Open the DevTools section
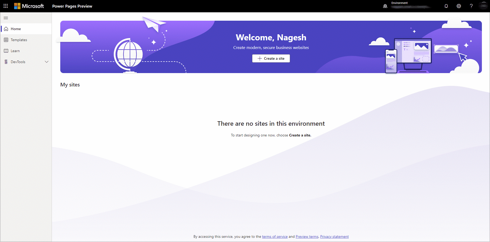The image size is (490, 242). coord(18,62)
